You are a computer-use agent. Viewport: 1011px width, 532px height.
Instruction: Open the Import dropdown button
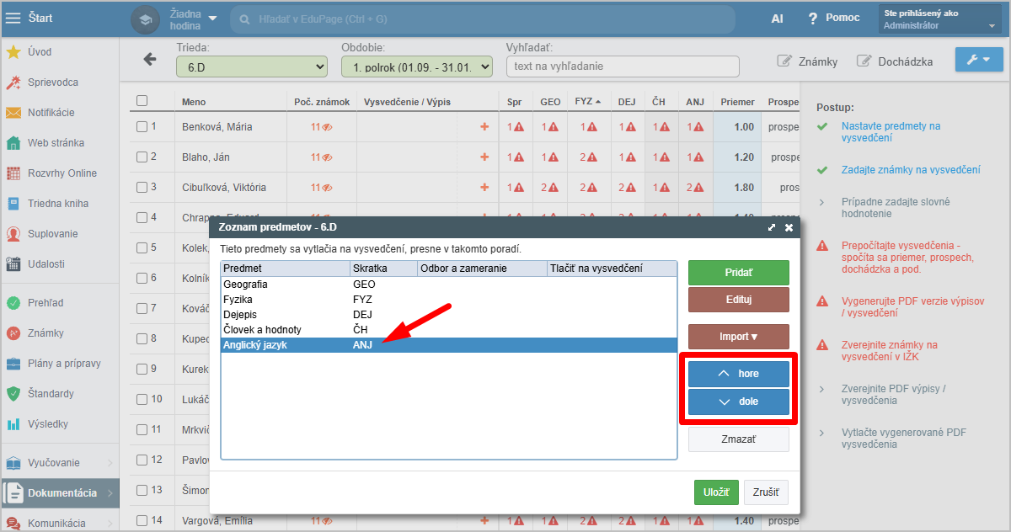738,337
